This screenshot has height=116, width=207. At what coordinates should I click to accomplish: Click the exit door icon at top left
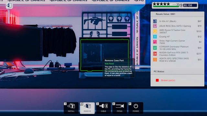pos(9,5)
